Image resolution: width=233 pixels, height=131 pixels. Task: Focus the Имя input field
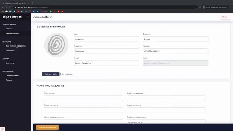click(x=107, y=39)
